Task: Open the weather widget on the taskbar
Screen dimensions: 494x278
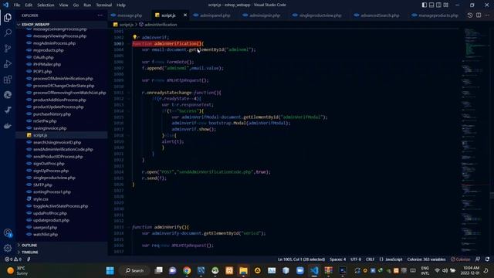Action: pyautogui.click(x=18, y=270)
